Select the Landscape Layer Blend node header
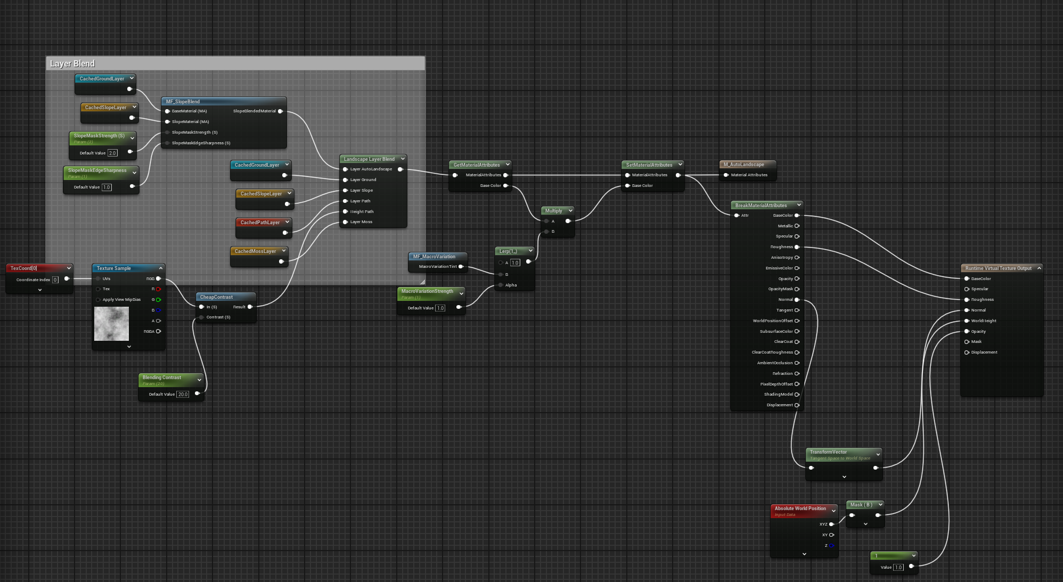The image size is (1063, 582). coord(369,159)
